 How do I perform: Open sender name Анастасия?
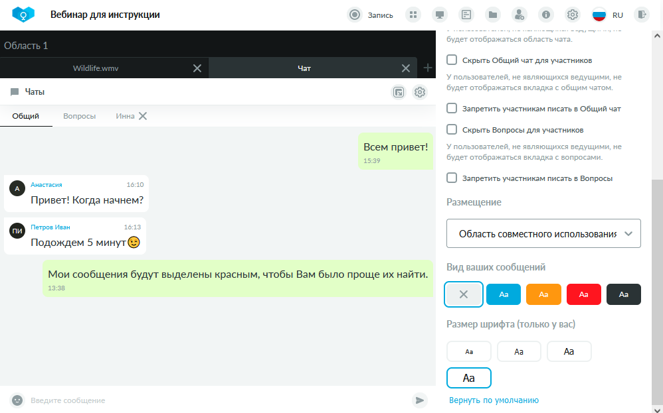(x=47, y=185)
